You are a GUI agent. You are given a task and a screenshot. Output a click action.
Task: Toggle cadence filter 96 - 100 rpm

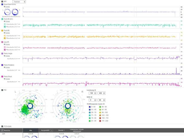[100, 113]
